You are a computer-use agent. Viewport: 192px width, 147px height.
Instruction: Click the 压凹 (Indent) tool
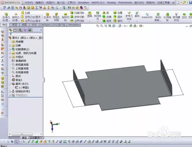click(184, 16)
